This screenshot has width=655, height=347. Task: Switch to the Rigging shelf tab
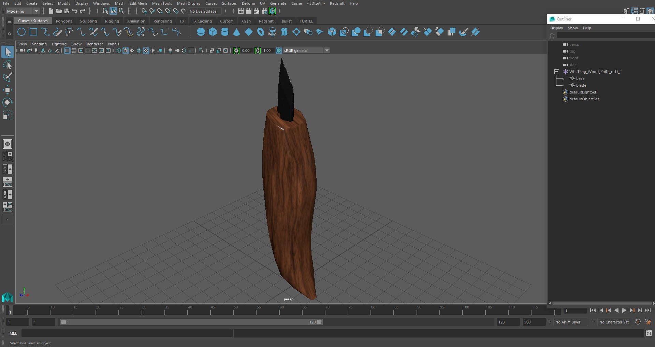pyautogui.click(x=112, y=21)
